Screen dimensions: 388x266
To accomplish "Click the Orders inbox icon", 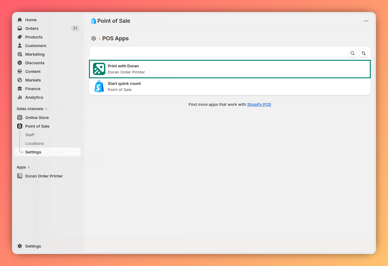I will point(20,28).
